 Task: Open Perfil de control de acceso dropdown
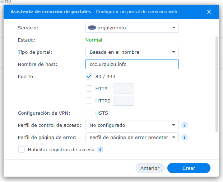tap(132, 125)
